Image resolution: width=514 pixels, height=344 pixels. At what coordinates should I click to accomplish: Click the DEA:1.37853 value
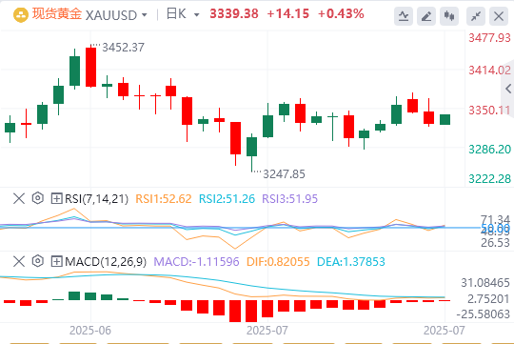tap(350, 262)
